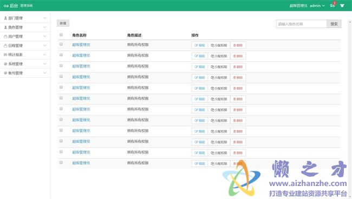This screenshot has height=199, width=352.
Task: Tick the checkbox in the fifth role row
Action: coord(61,88)
